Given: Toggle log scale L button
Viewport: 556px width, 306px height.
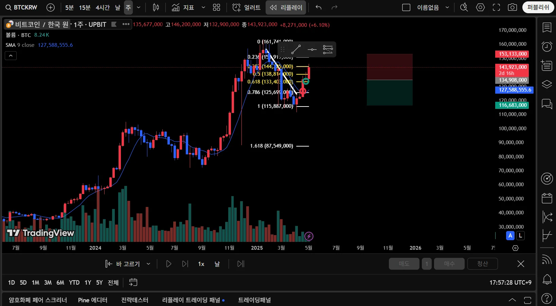Looking at the screenshot, I should [x=520, y=235].
